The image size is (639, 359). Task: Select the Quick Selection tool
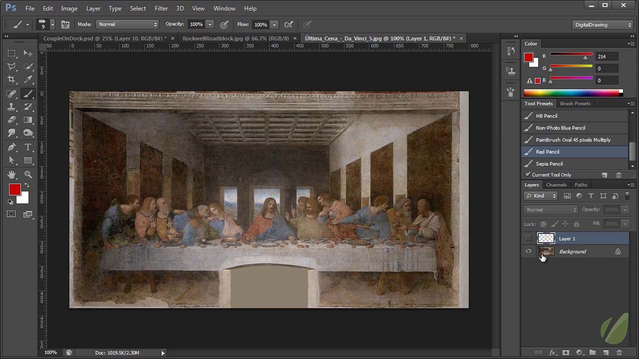pyautogui.click(x=28, y=66)
